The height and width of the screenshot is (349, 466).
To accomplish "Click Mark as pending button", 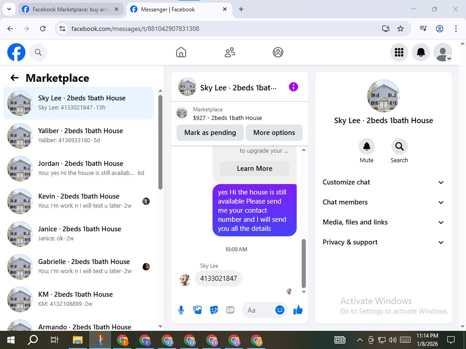I will pos(210,133).
